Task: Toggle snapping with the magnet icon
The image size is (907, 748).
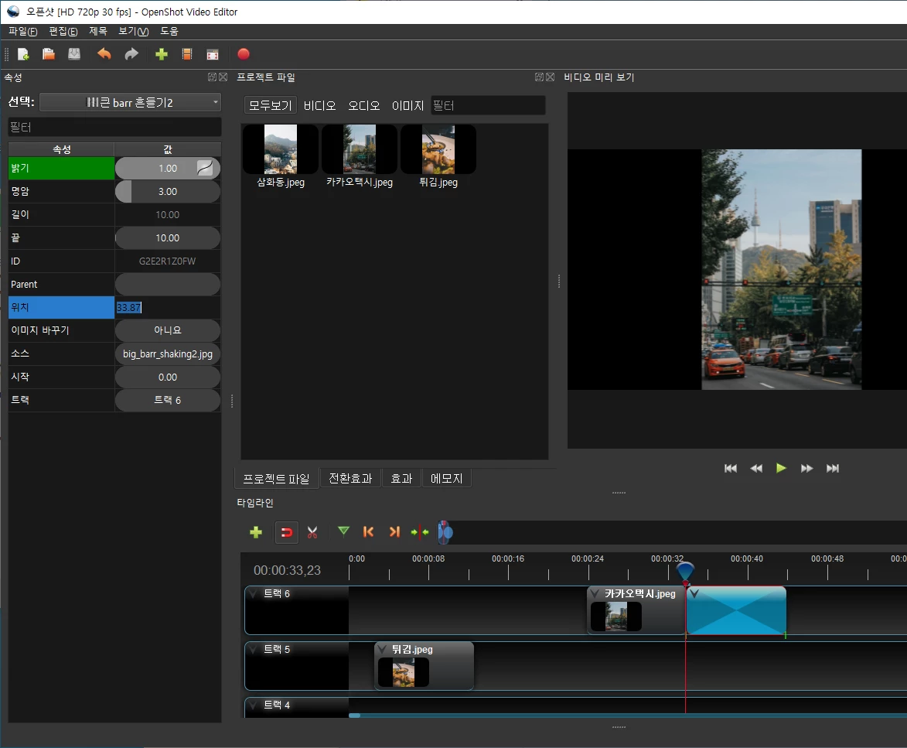Action: pyautogui.click(x=286, y=532)
